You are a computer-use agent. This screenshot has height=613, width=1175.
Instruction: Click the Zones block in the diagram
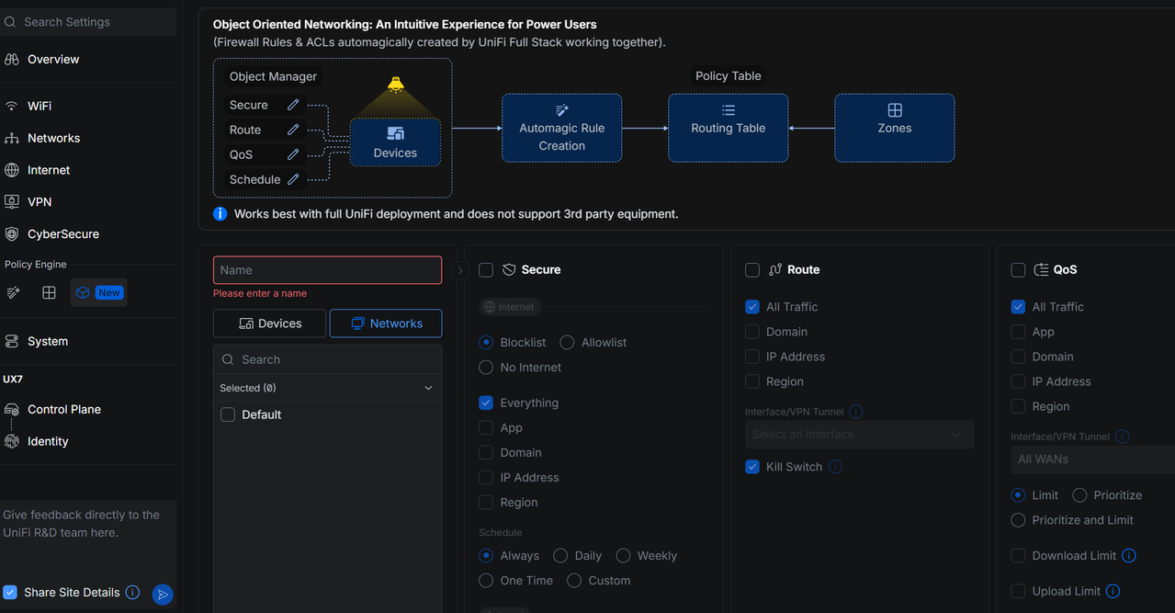894,128
